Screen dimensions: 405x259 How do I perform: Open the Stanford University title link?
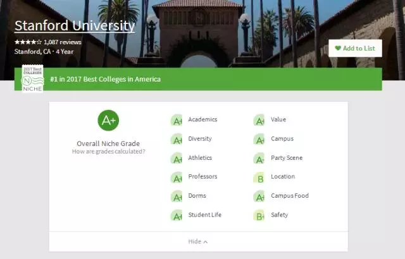click(75, 26)
